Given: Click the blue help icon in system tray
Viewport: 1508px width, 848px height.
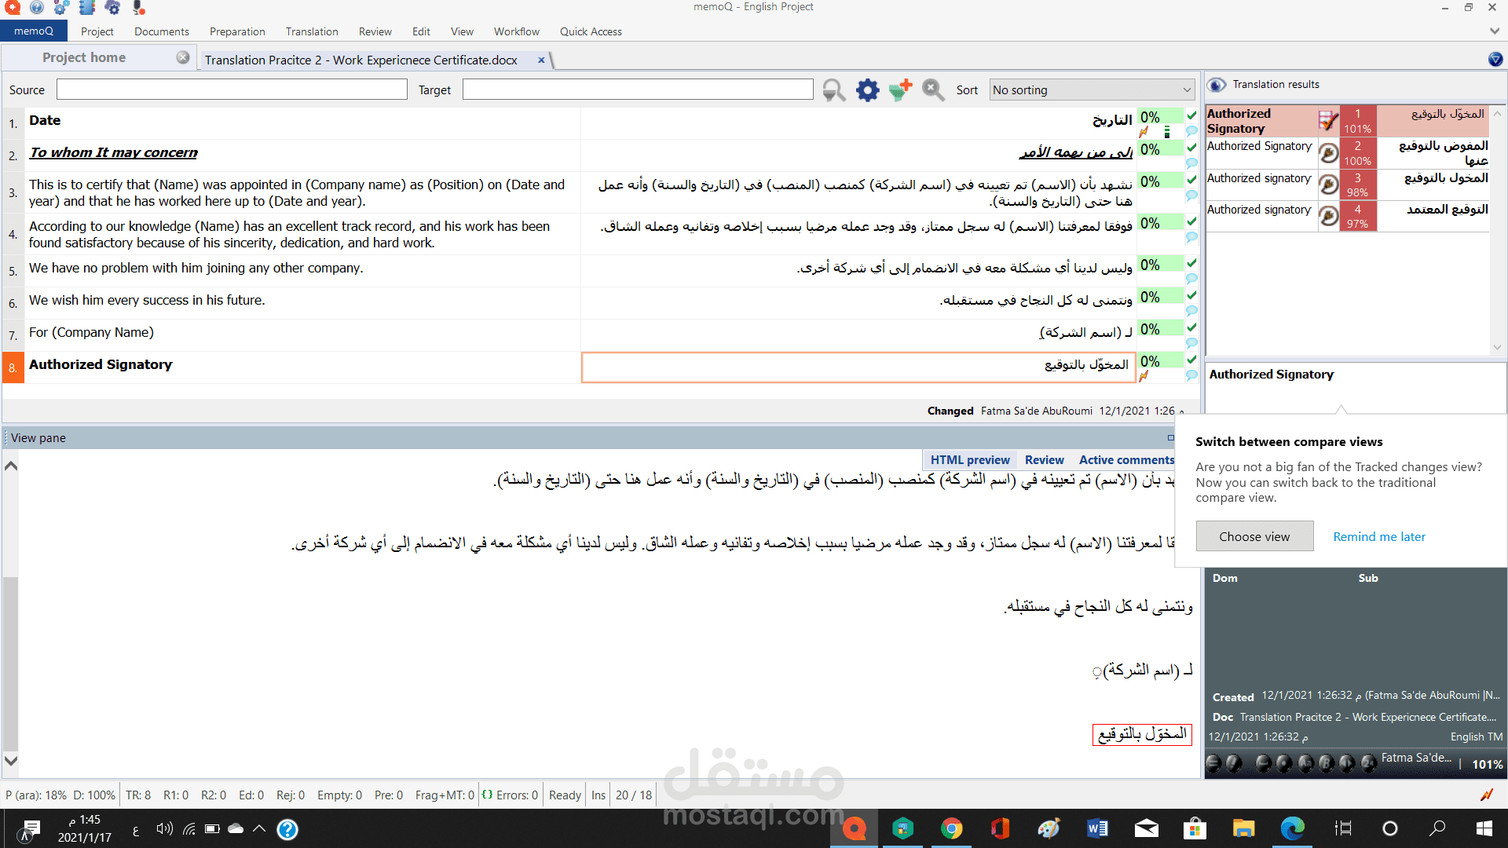Looking at the screenshot, I should click(287, 829).
